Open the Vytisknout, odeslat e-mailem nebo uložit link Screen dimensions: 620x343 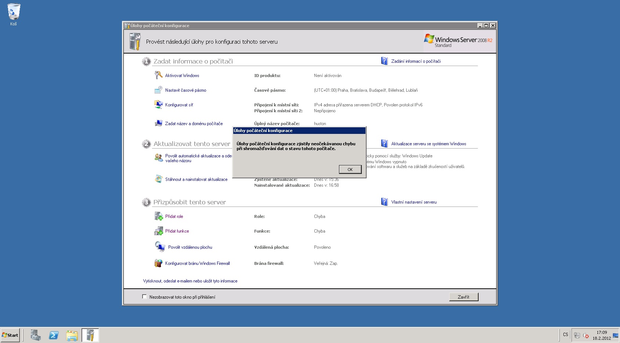tap(190, 281)
